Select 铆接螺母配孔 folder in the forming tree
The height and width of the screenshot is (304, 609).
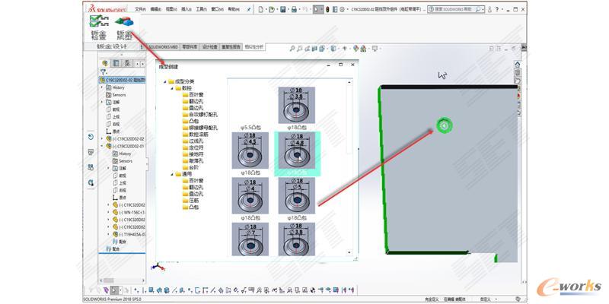click(x=200, y=128)
